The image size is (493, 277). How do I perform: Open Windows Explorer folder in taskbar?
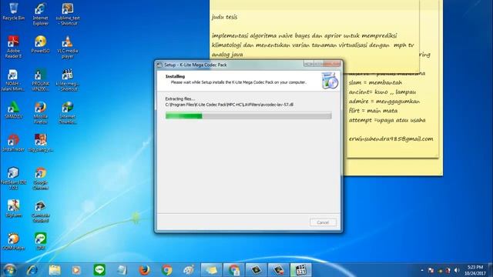(55, 270)
